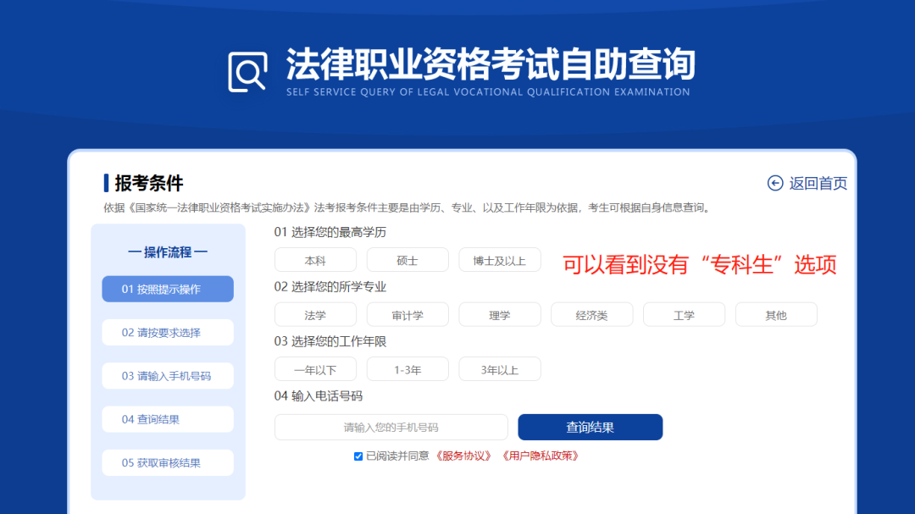The height and width of the screenshot is (514, 915).
Task: Click the circular back arrow icon beside 返回首页
Action: [x=775, y=182]
